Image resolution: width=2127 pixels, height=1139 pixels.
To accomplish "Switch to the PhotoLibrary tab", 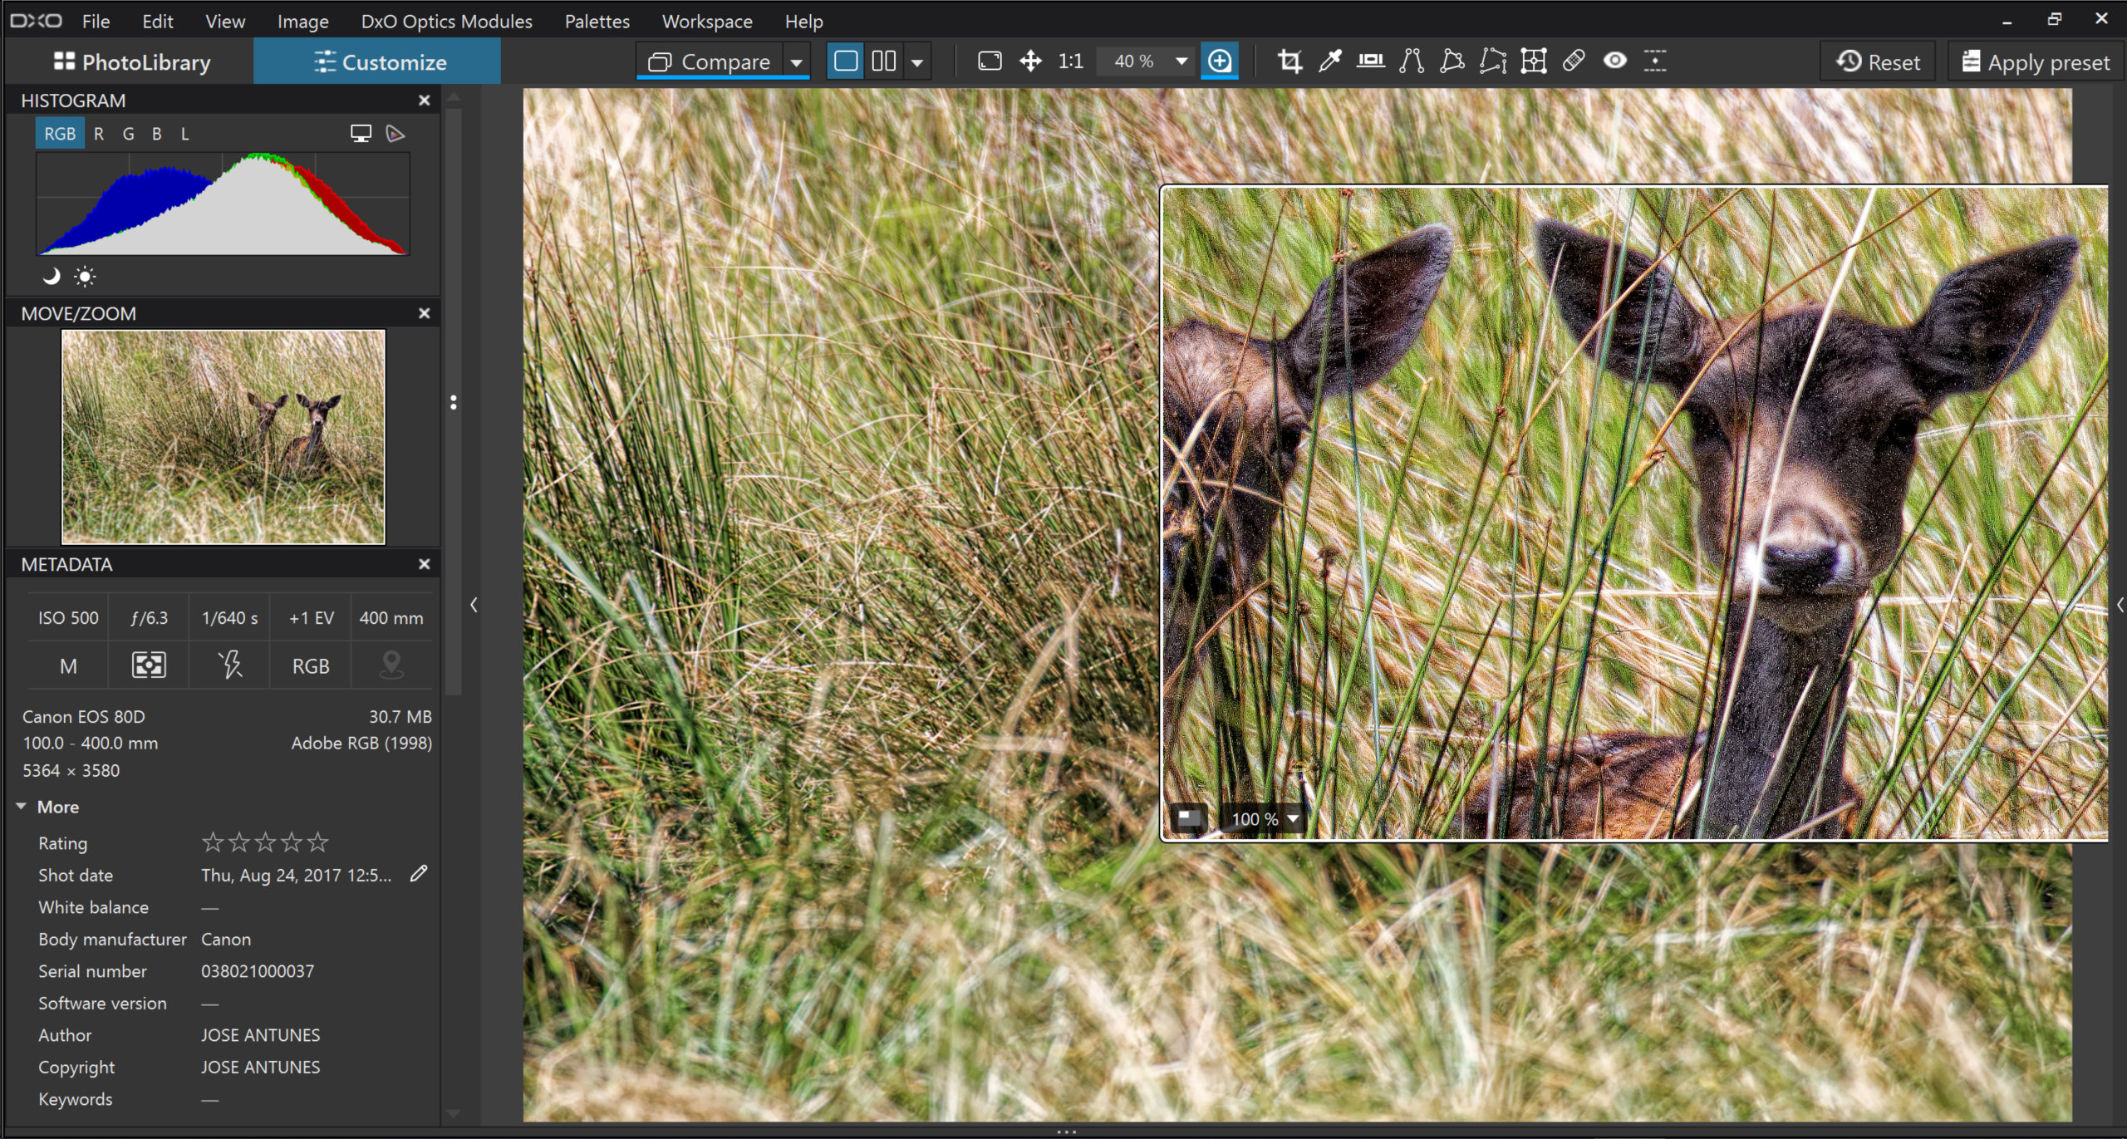I will (131, 62).
